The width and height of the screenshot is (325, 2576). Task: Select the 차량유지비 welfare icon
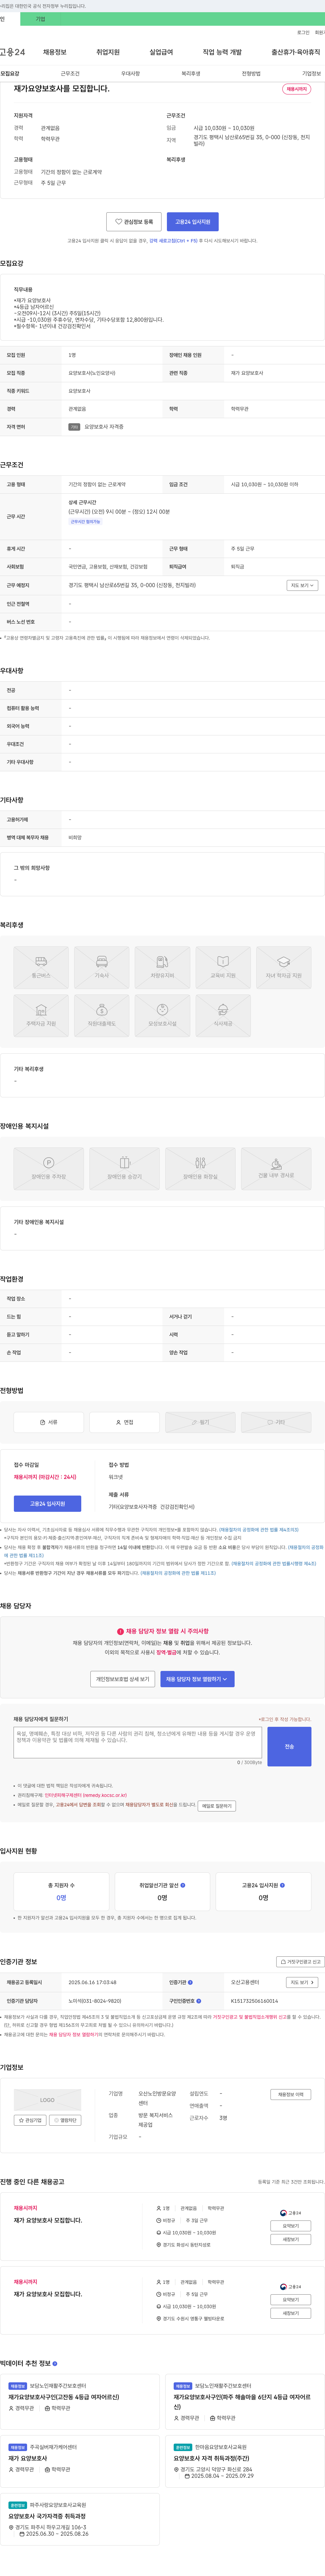[x=162, y=968]
